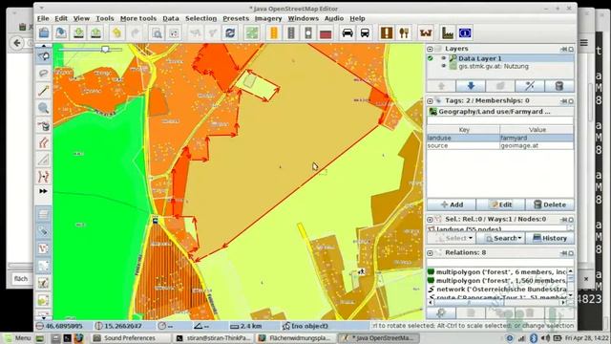
Task: Apply the orange road preset icon
Action: 274,33
